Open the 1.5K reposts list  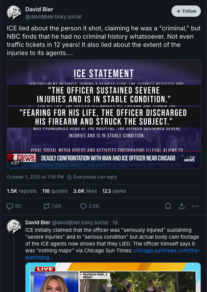click(x=22, y=191)
